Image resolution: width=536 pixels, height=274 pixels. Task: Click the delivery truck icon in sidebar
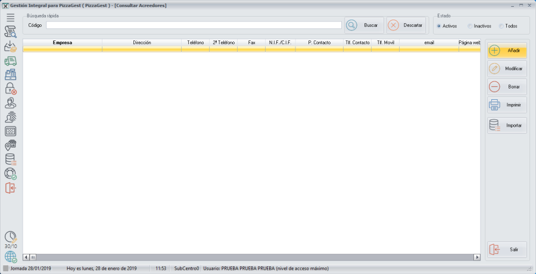pyautogui.click(x=10, y=61)
